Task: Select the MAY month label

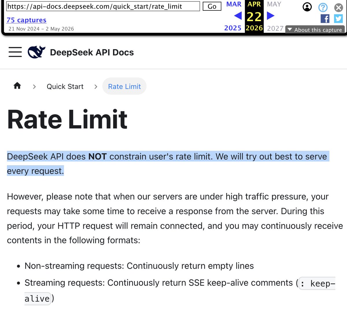Action: click(x=274, y=4)
